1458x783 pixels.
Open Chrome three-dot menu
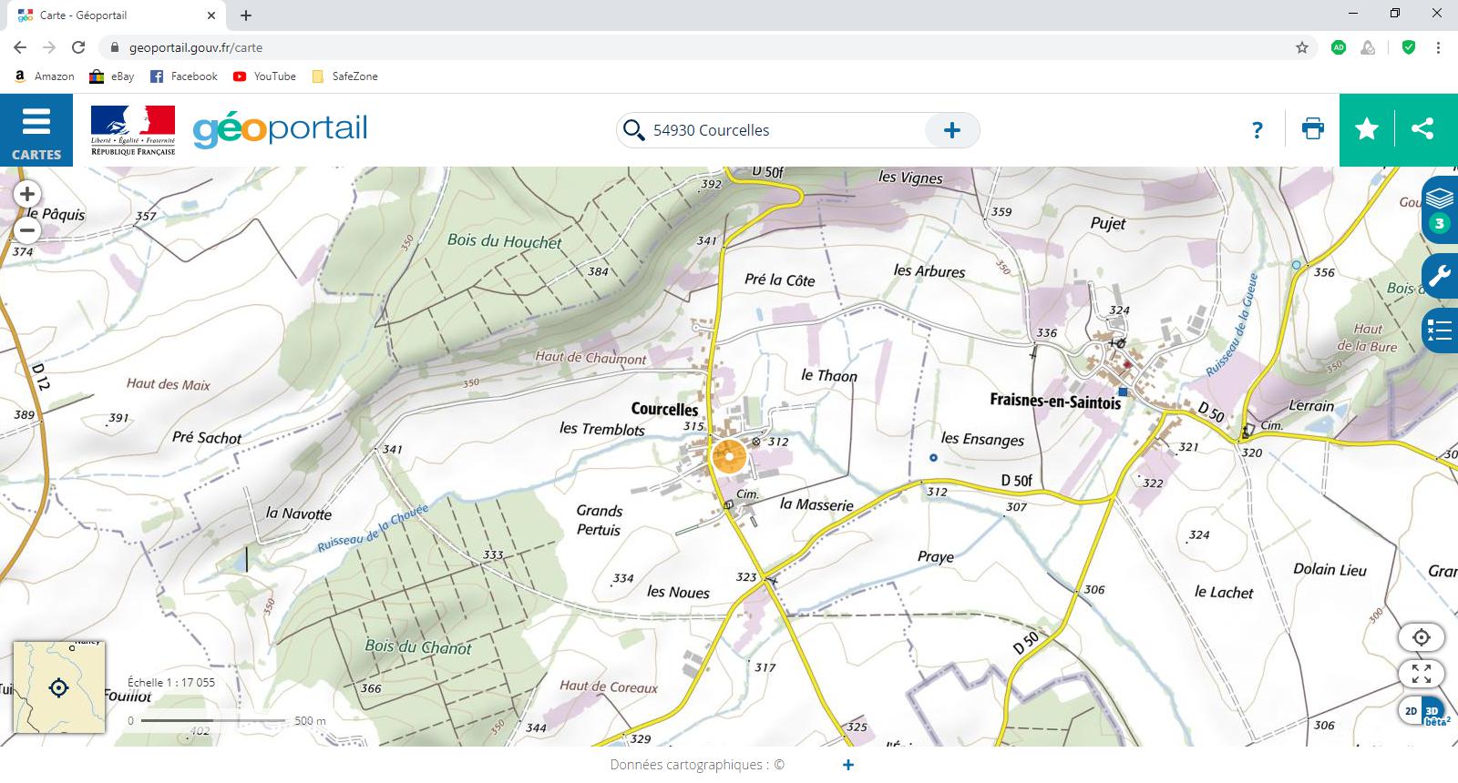1438,47
